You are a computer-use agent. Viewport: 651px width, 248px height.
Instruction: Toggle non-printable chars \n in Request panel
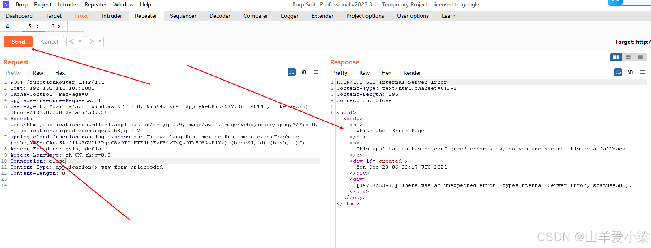click(x=304, y=72)
